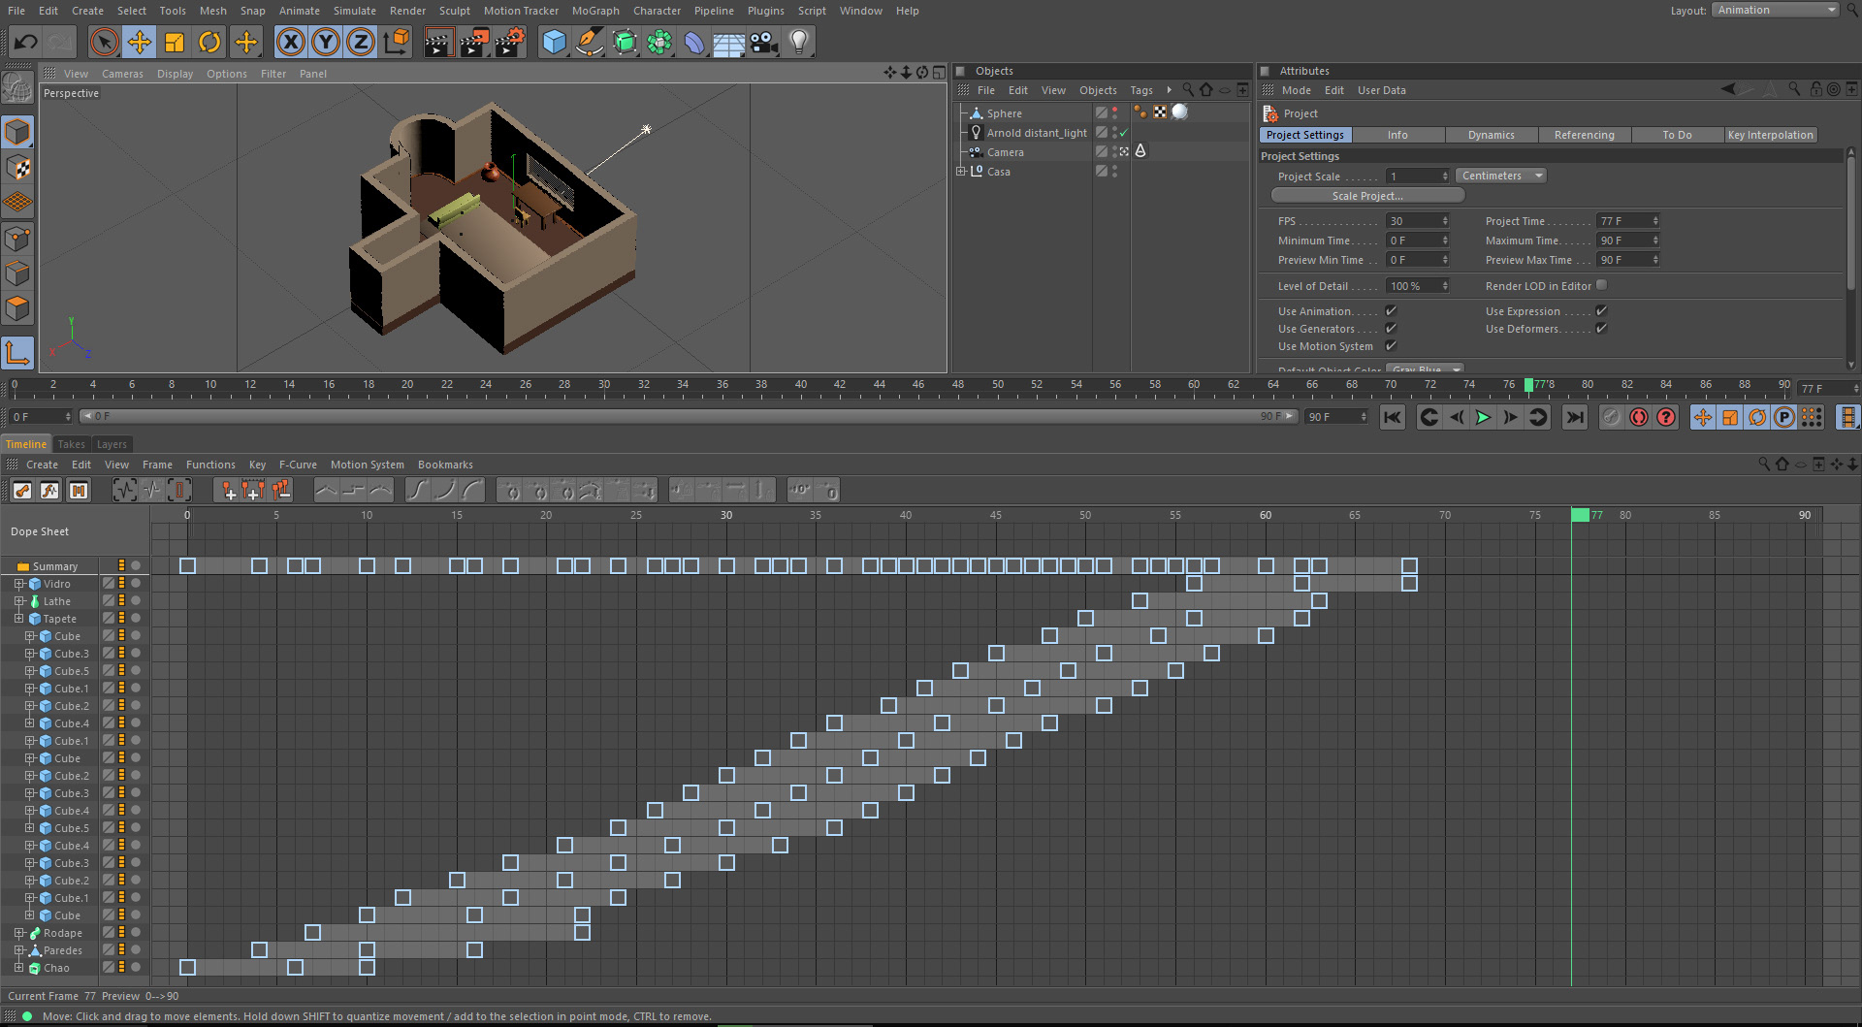The height and width of the screenshot is (1027, 1862).
Task: Toggle the Use Animation checkbox
Action: point(1391,311)
